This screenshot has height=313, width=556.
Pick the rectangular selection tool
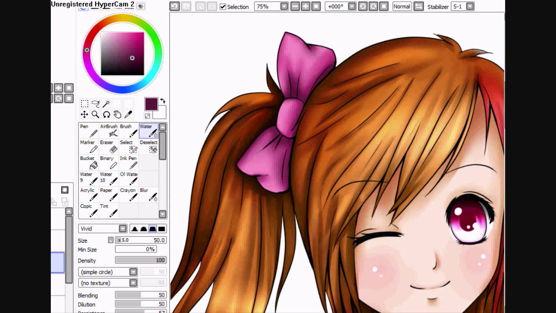[x=85, y=103]
